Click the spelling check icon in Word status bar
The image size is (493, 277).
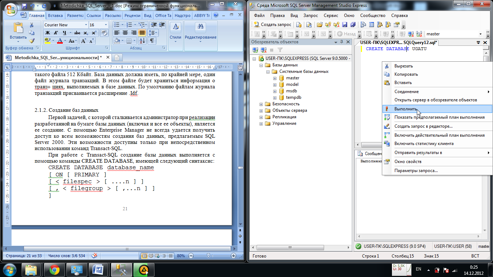(x=95, y=256)
